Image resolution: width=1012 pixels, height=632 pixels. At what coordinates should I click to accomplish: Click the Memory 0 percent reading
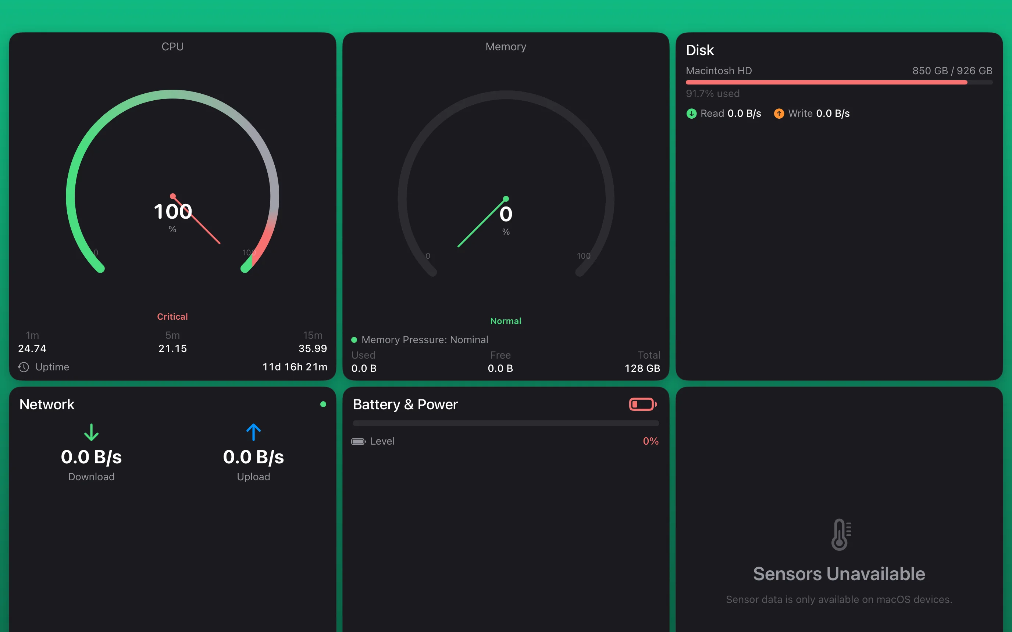[x=506, y=214]
